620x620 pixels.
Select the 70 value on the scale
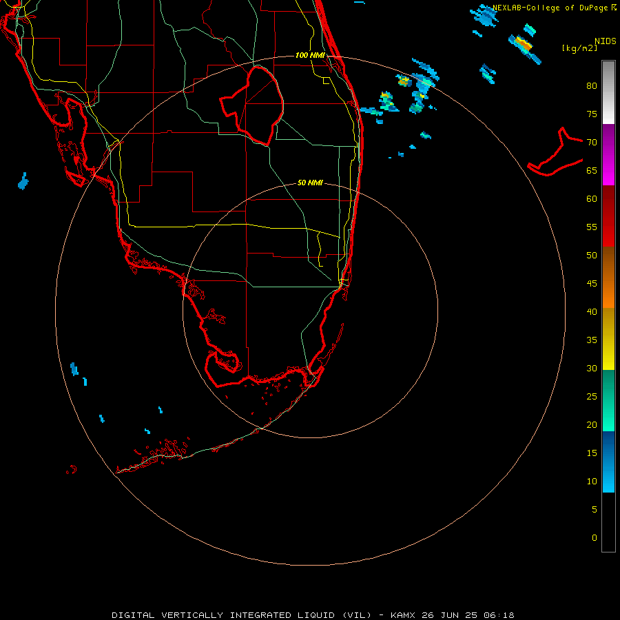click(592, 143)
